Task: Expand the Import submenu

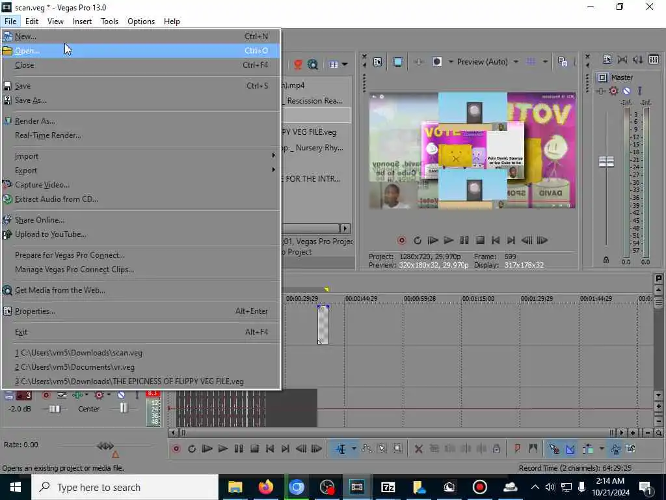Action: coord(140,156)
